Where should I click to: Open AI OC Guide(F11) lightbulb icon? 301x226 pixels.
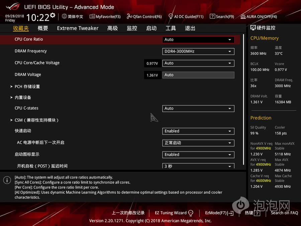coord(171,16)
